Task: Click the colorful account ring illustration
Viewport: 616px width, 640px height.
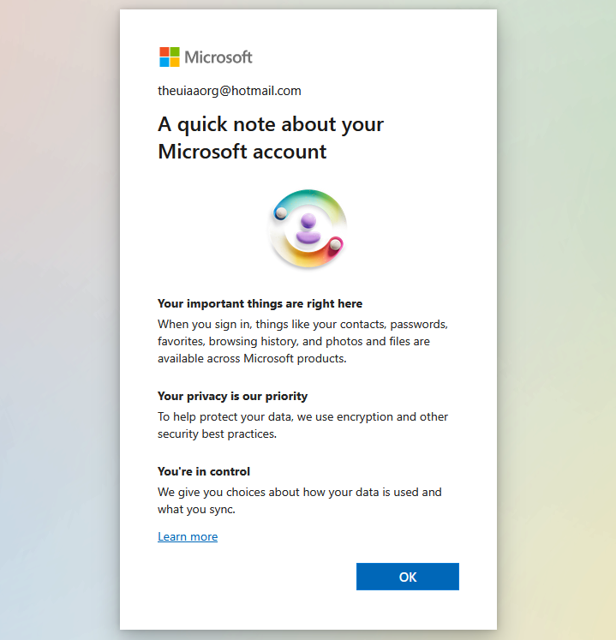Action: pyautogui.click(x=308, y=229)
